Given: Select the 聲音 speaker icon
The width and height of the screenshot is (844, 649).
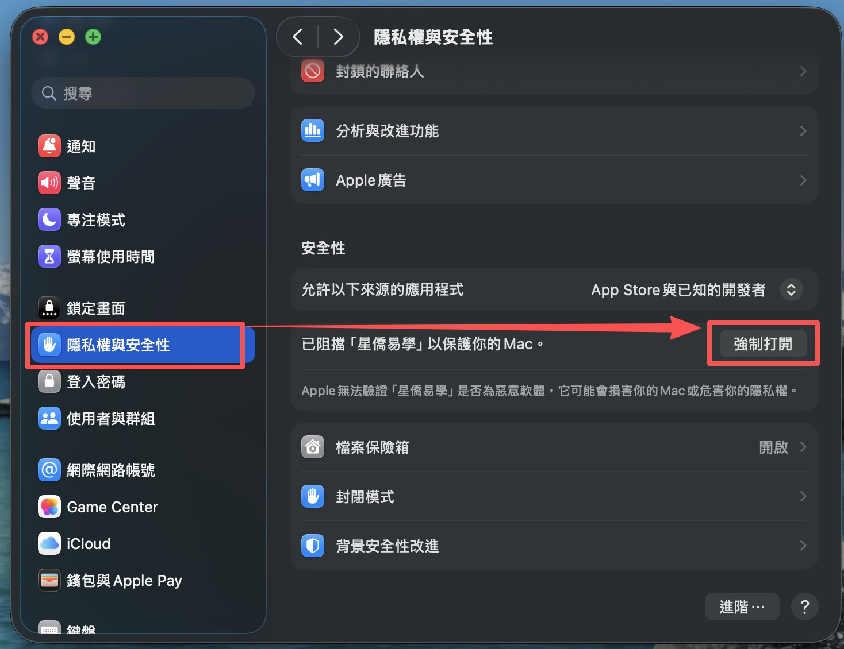Looking at the screenshot, I should (49, 183).
